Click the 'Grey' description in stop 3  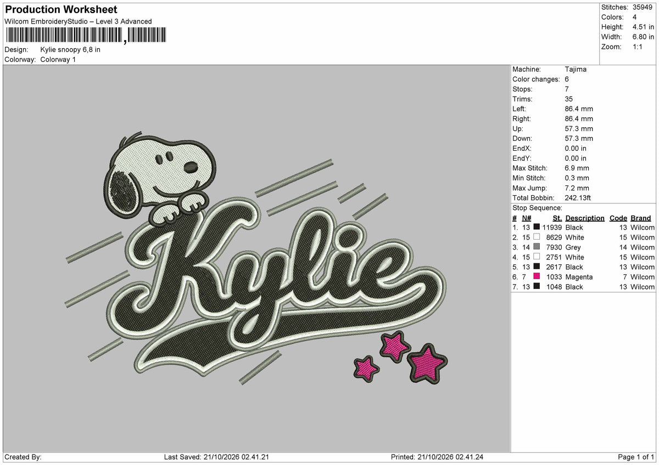(573, 247)
